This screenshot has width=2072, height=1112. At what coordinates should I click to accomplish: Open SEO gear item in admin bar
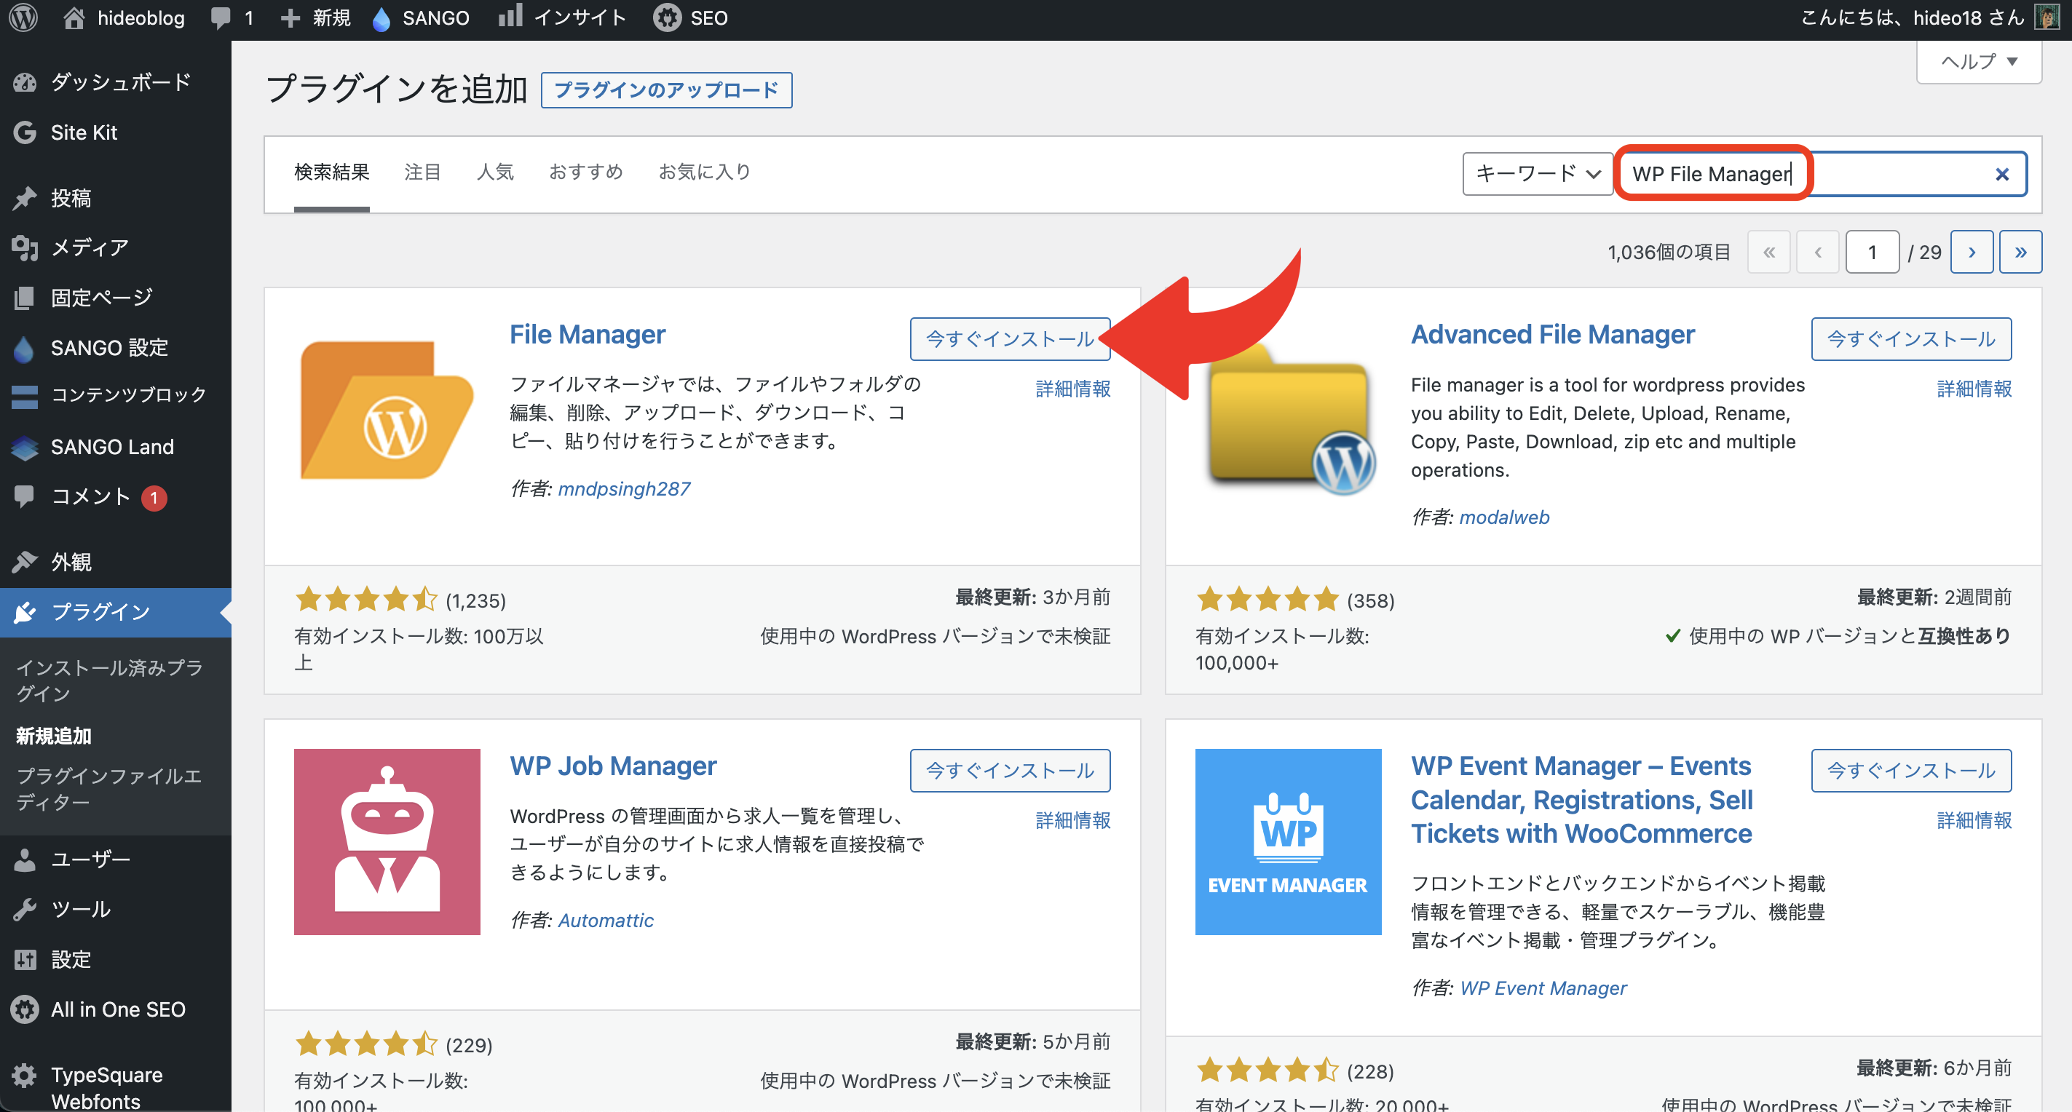coord(690,17)
